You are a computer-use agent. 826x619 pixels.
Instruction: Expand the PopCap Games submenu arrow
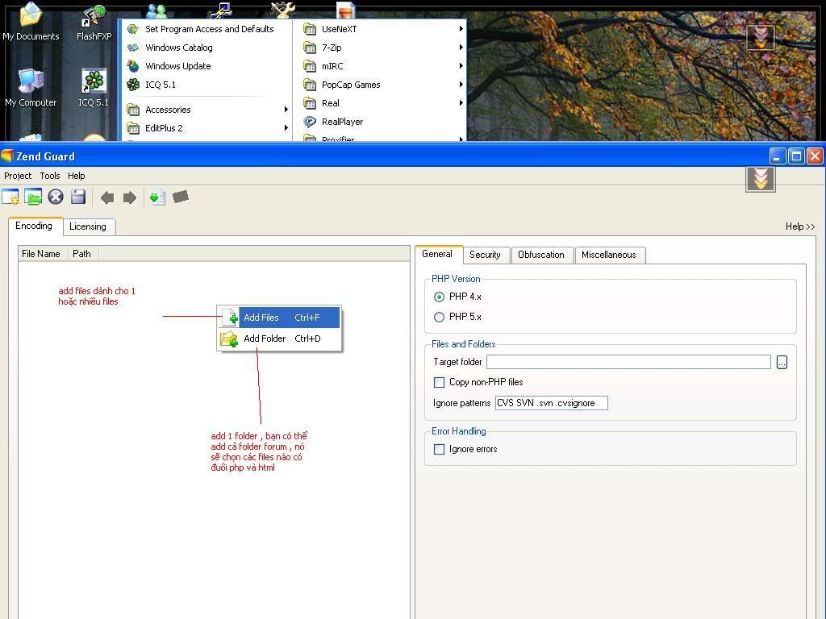tap(461, 84)
